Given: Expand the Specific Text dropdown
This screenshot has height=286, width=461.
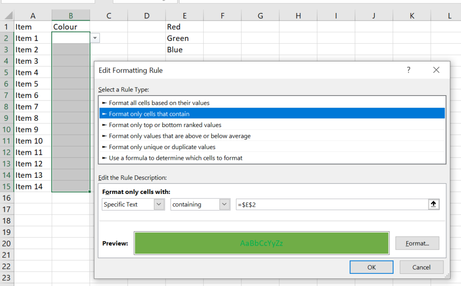Looking at the screenshot, I should coord(159,204).
